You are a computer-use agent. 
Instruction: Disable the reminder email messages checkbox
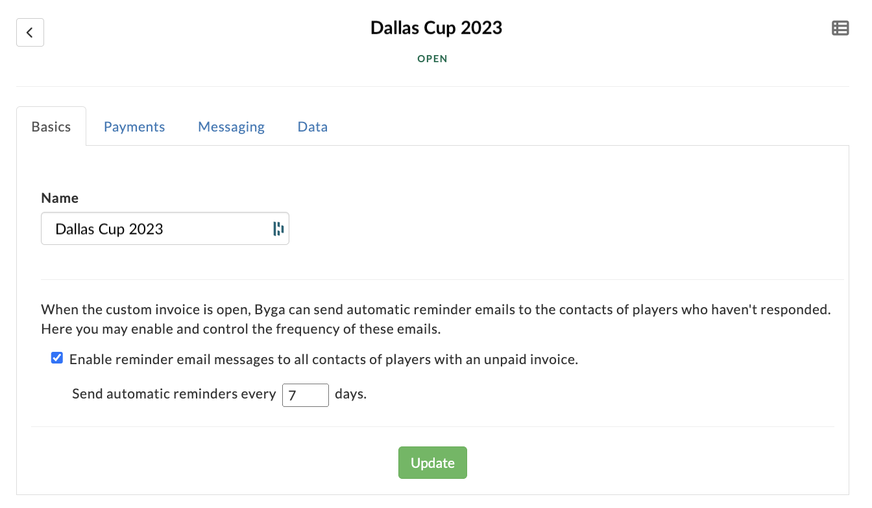57,358
